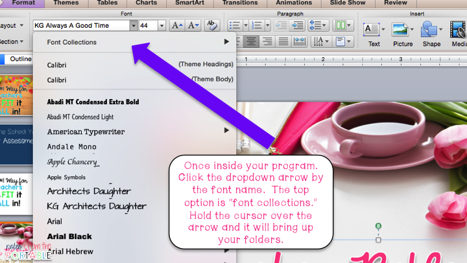
Task: Expand the Text box dropdown arrow
Action: tap(383, 29)
